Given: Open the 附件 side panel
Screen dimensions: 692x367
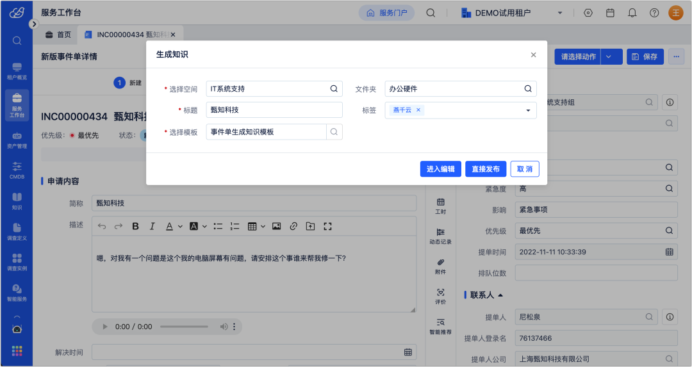Looking at the screenshot, I should click(x=440, y=266).
